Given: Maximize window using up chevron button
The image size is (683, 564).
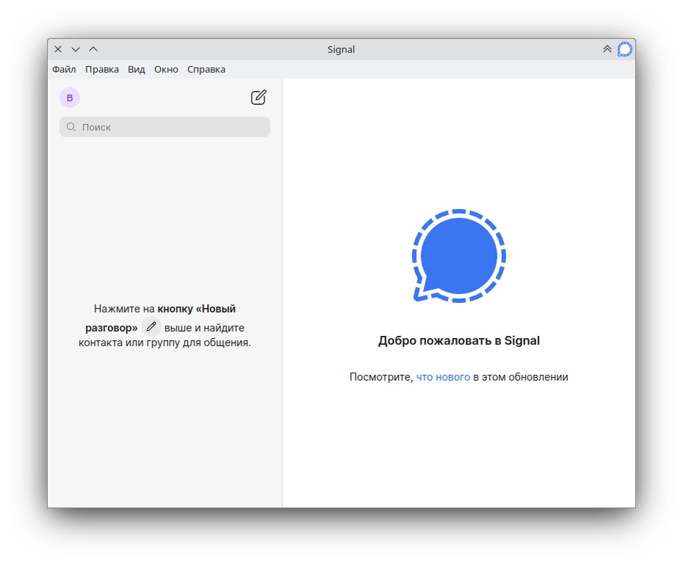Looking at the screenshot, I should click(93, 49).
